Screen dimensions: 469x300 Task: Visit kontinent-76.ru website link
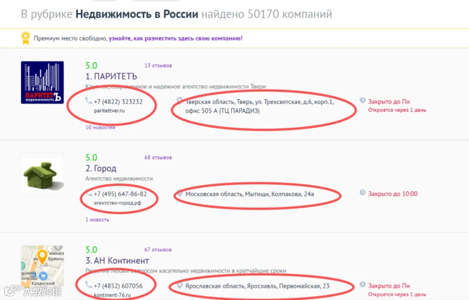tap(112, 295)
